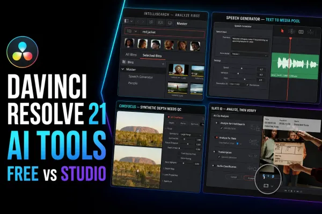Adjust the Focus Distance slider
This screenshot has width=322, height=214.
point(187,144)
